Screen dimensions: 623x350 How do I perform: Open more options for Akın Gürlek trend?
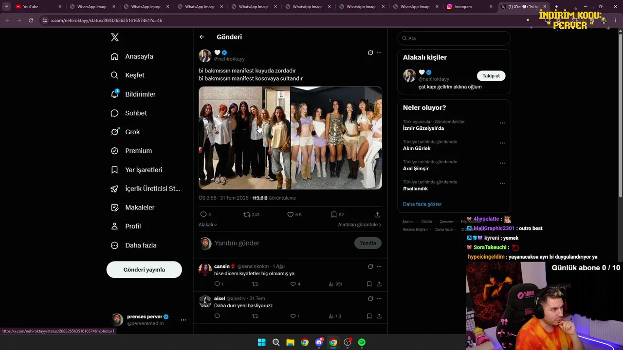point(502,143)
